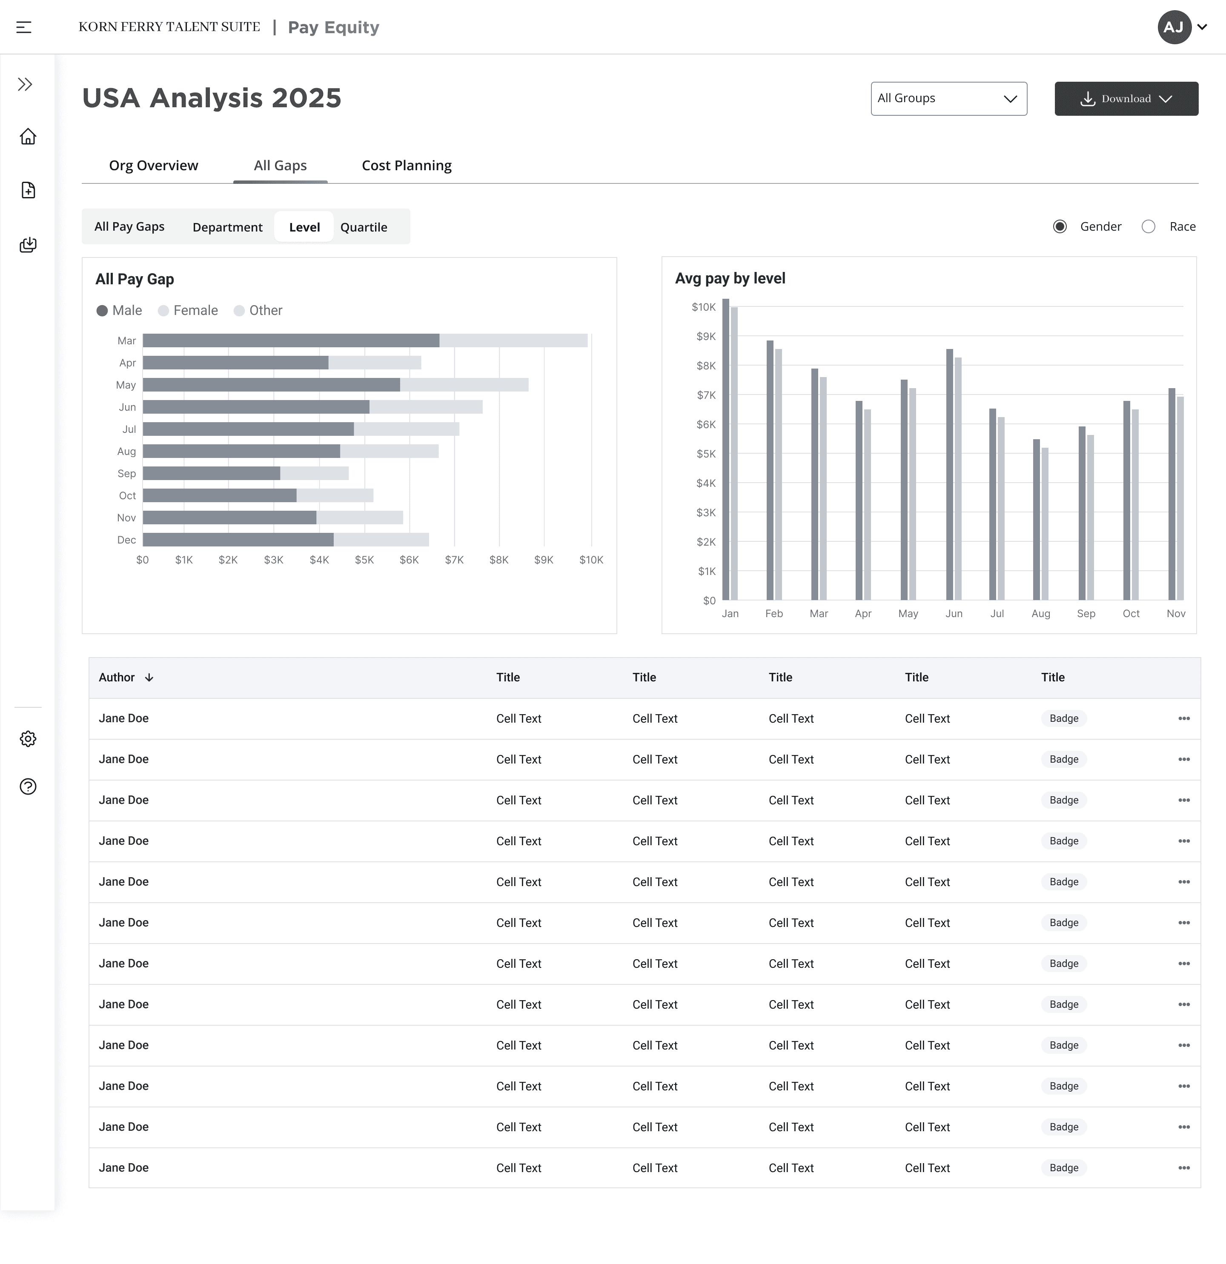Open more options for seventh Jane Doe row
Image resolution: width=1226 pixels, height=1264 pixels.
(x=1184, y=964)
